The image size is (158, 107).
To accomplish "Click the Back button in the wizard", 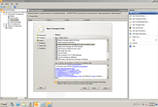I will [85, 88].
